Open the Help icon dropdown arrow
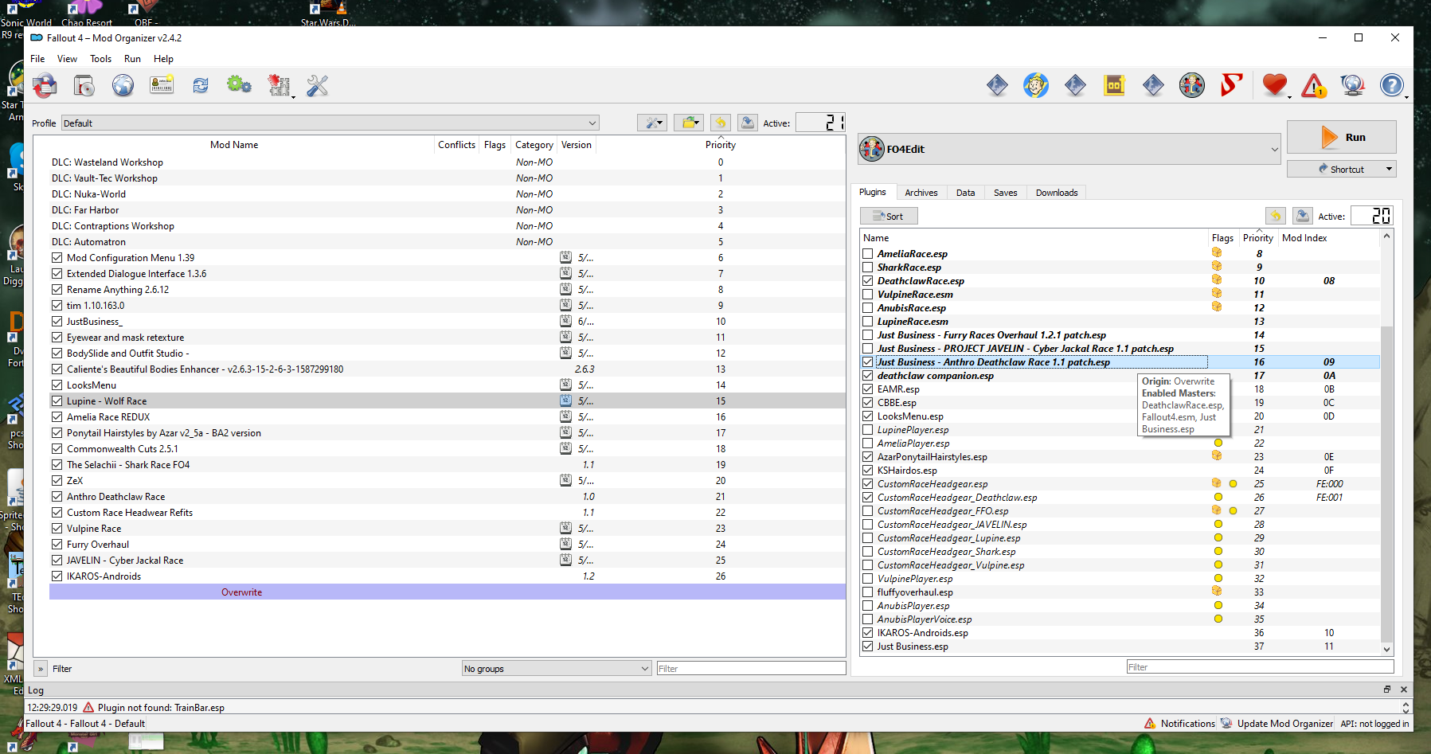This screenshot has width=1431, height=754. point(1407,97)
